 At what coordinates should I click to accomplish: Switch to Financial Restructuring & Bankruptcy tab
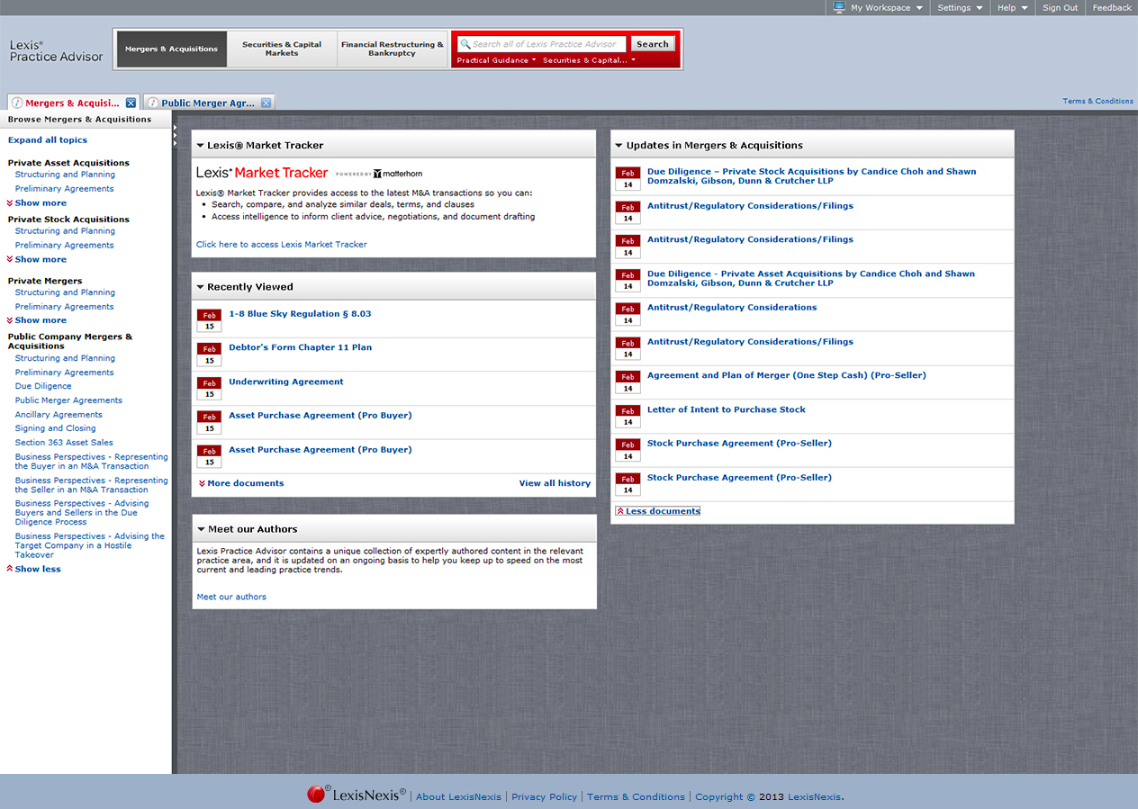[x=393, y=49]
